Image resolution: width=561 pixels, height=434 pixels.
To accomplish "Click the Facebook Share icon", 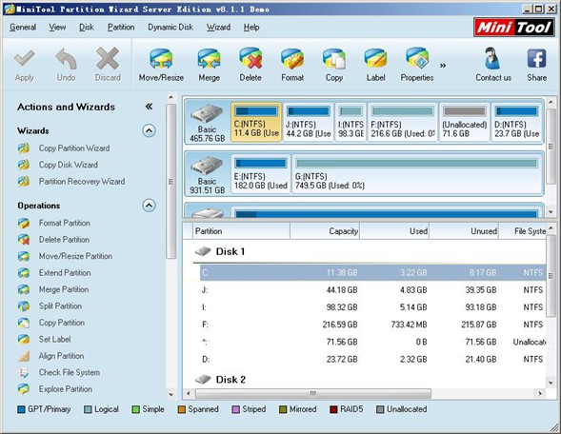I will pyautogui.click(x=536, y=59).
